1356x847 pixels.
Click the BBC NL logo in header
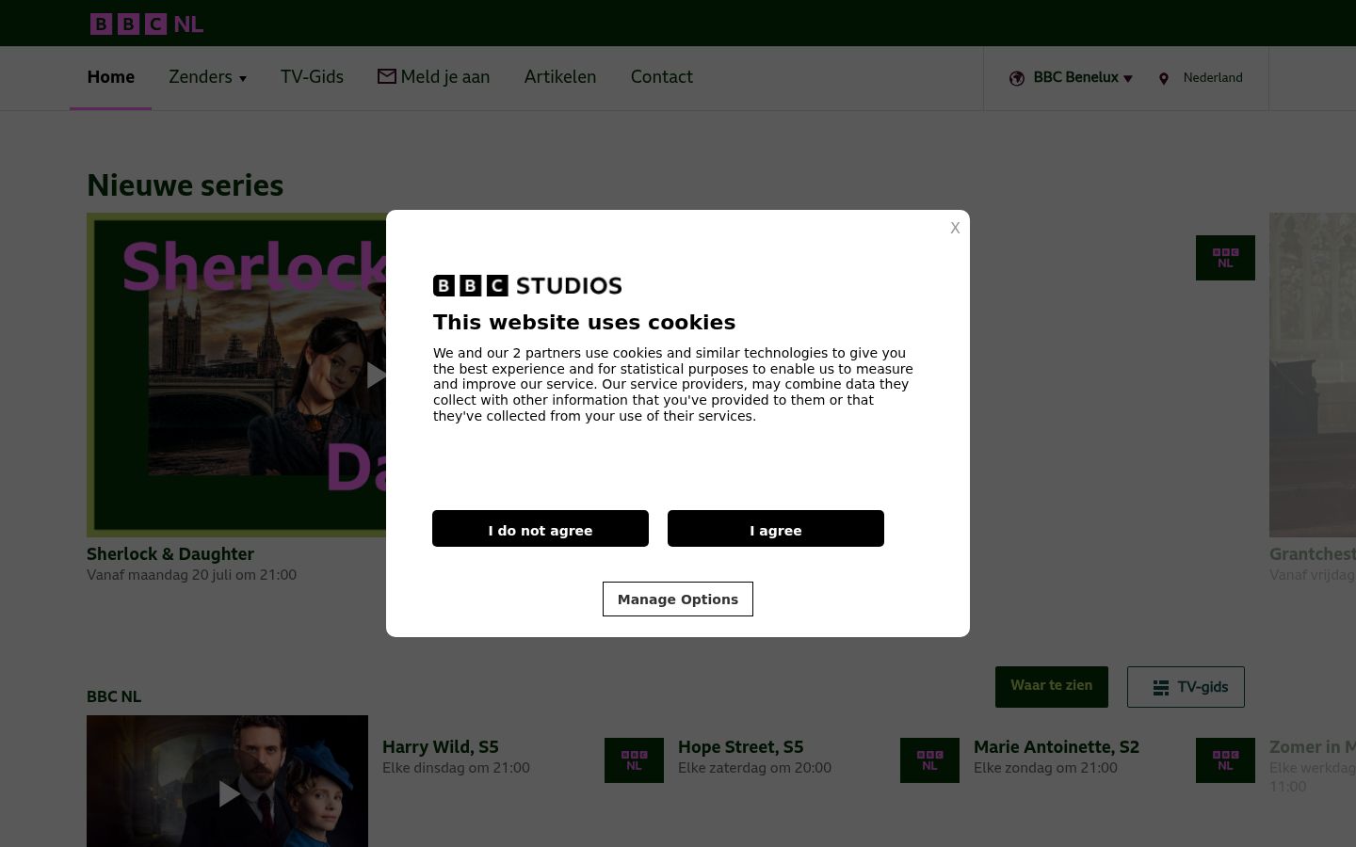pyautogui.click(x=147, y=24)
